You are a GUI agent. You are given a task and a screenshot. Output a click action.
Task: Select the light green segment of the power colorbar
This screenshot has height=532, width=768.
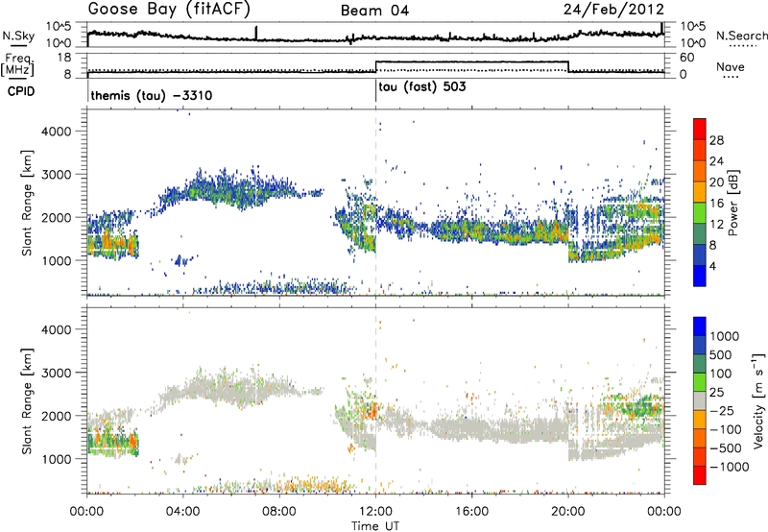[x=700, y=213]
